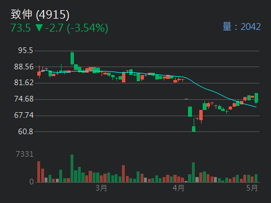This screenshot has width=271, height=203.
Task: Click the 4月 date axis label
Action: pyautogui.click(x=178, y=188)
